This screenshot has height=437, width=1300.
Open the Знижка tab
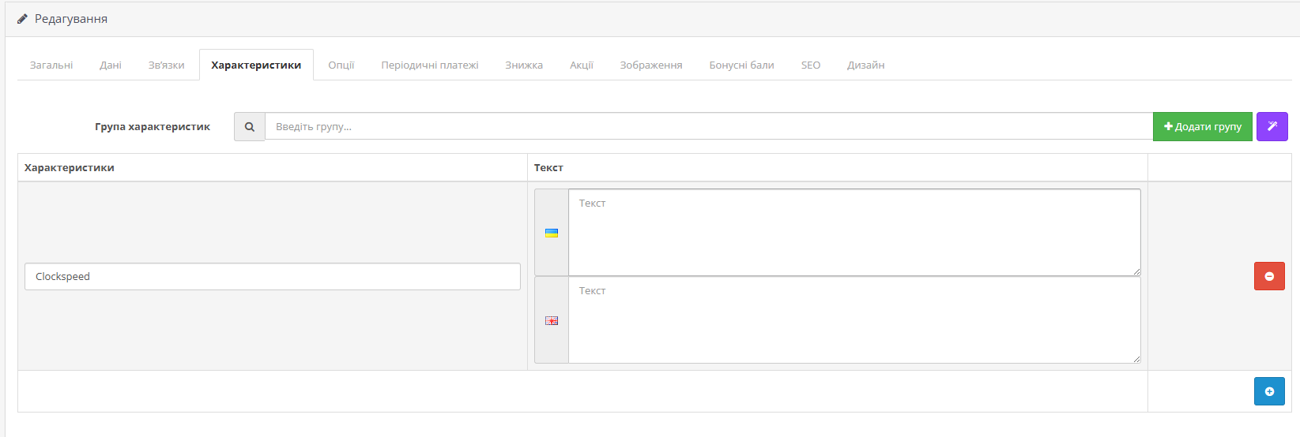pos(524,65)
